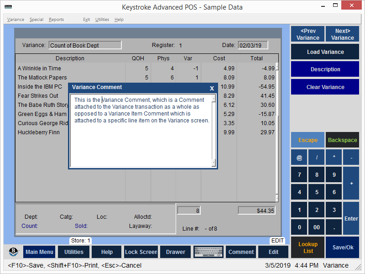Open the Reports menu

(x=56, y=20)
